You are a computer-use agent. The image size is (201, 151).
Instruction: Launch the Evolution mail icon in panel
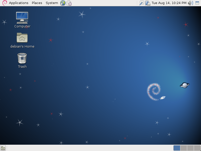pyautogui.click(x=69, y=3)
